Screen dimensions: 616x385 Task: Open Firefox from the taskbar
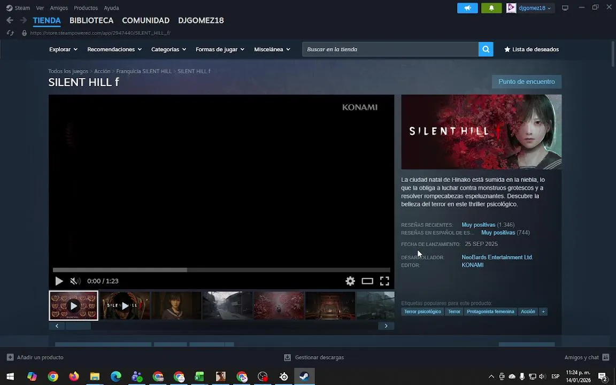pos(74,377)
